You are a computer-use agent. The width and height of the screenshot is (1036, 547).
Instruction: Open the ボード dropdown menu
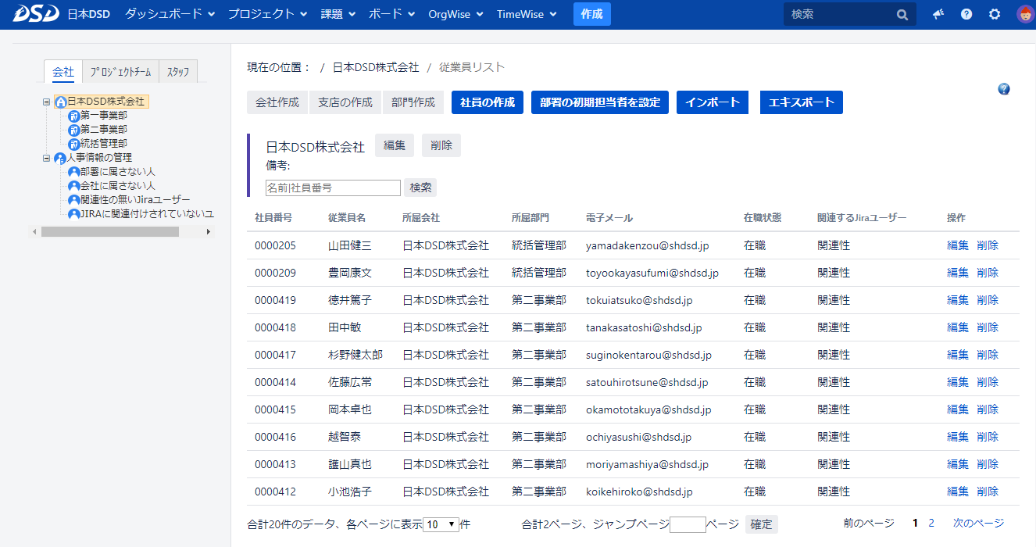tap(392, 14)
